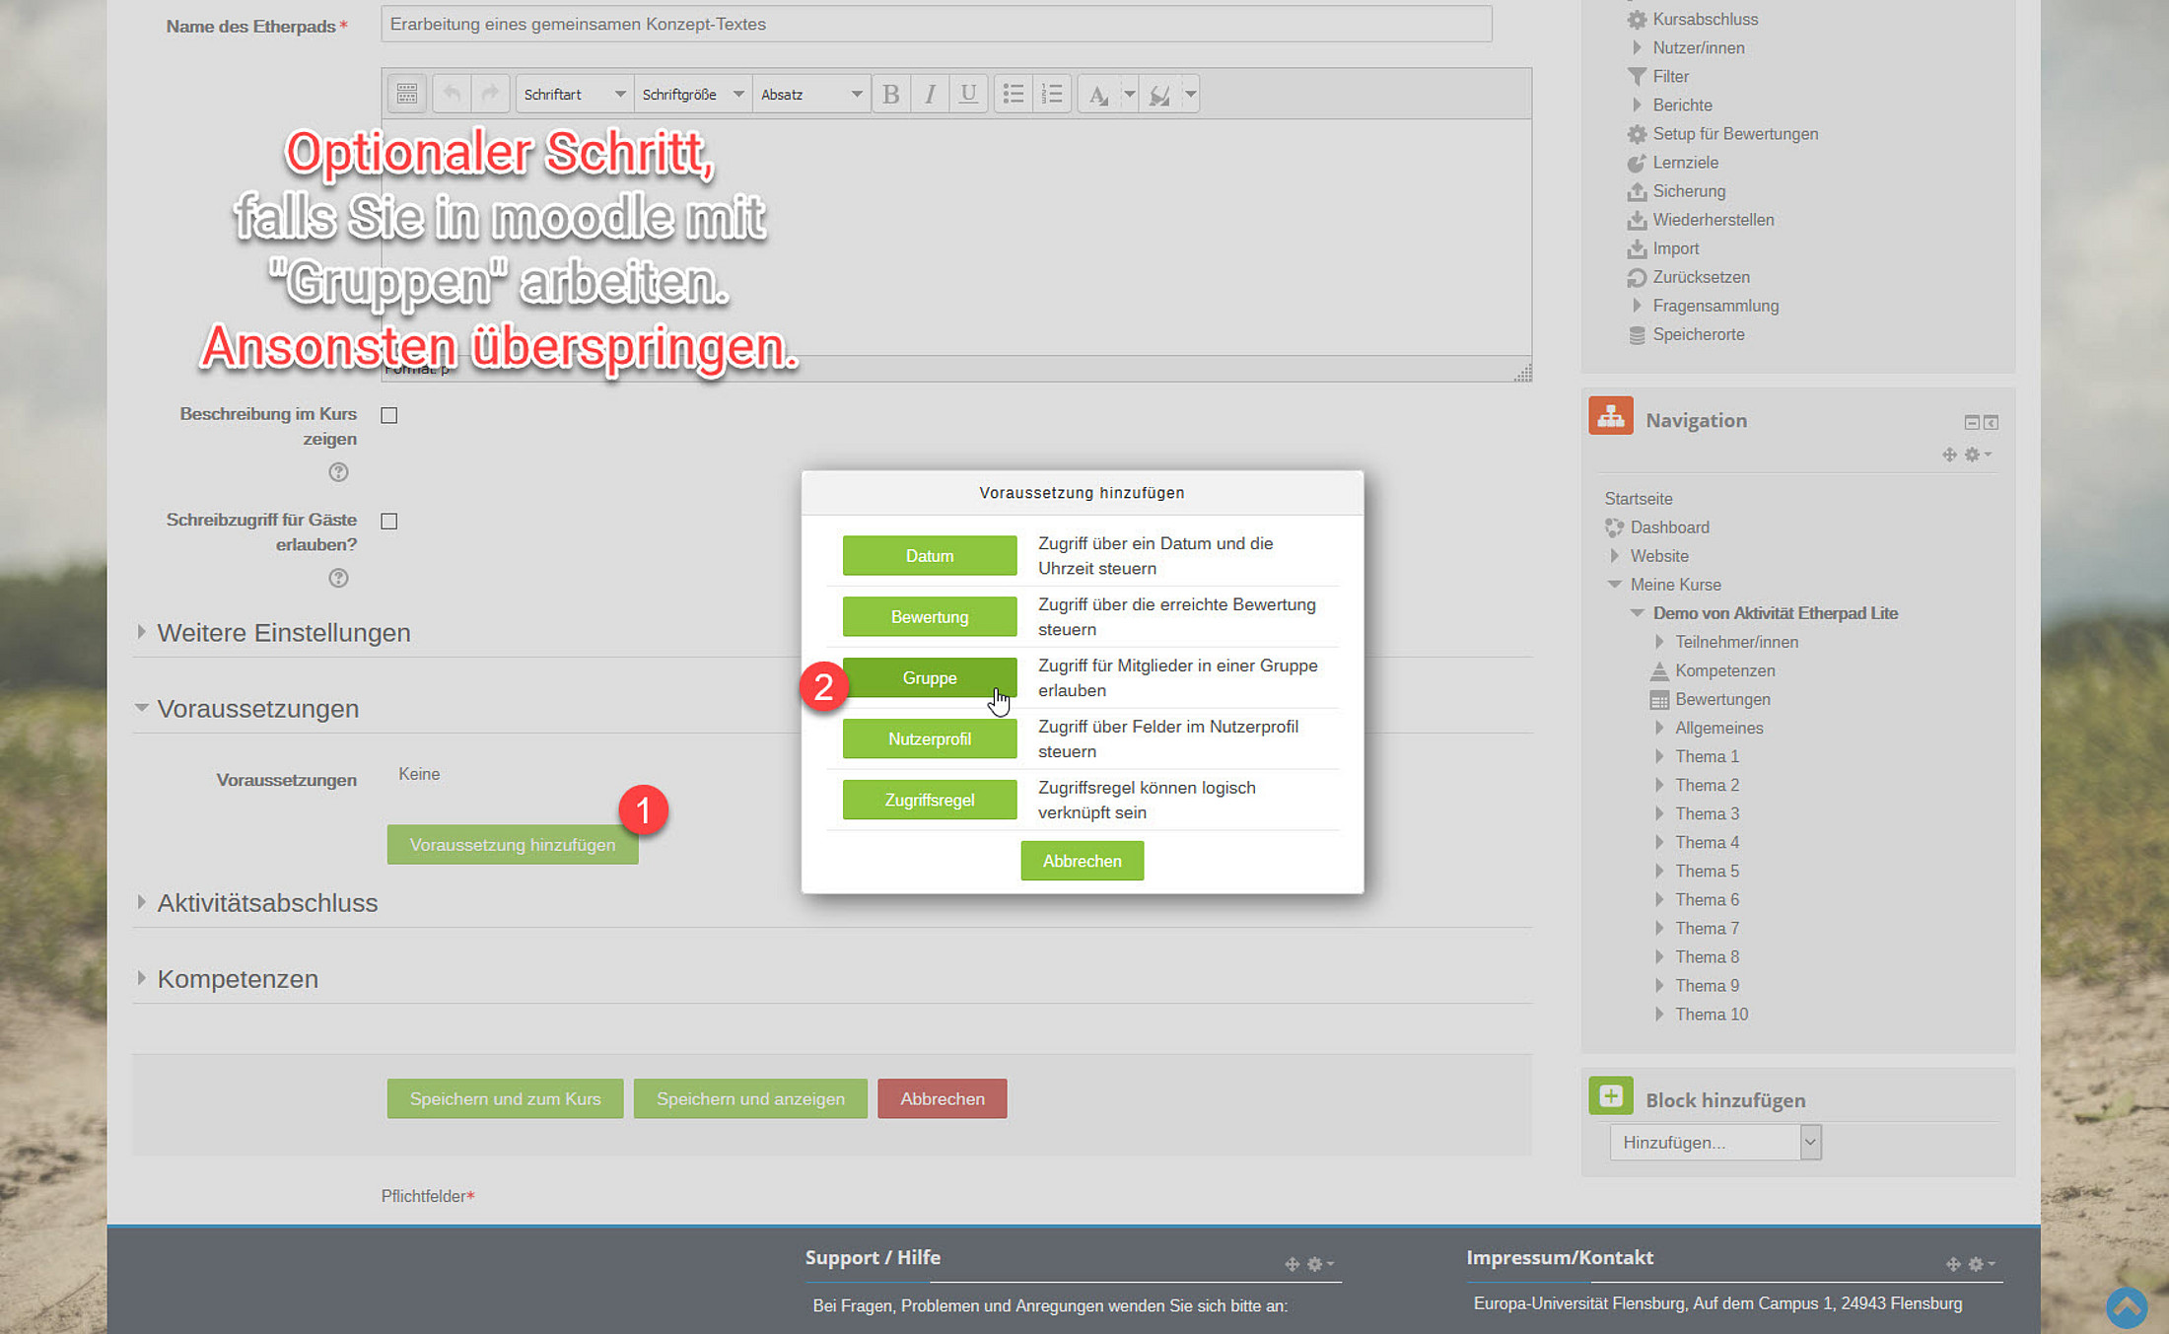
Task: Check Schreibzugriff für Gäste erlauben
Action: click(389, 522)
